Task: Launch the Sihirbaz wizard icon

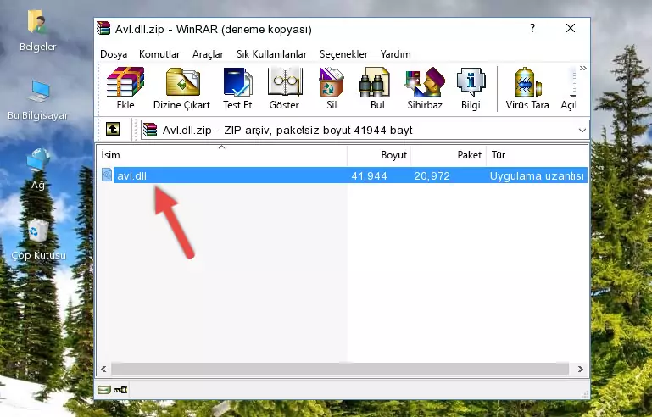Action: (x=425, y=88)
